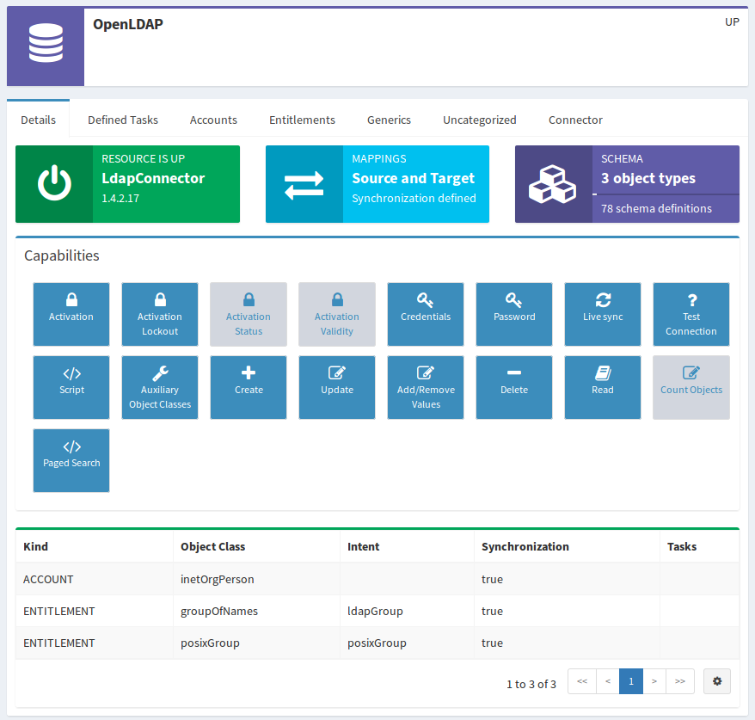Click the Delete capability tile
The height and width of the screenshot is (720, 755).
[x=513, y=387]
